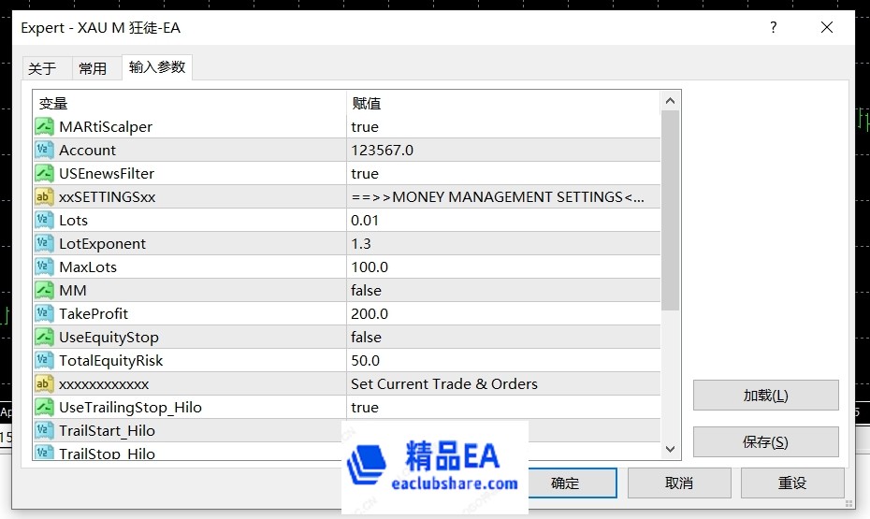
Task: Toggle the USEnewsFilter true value
Action: pyautogui.click(x=365, y=173)
